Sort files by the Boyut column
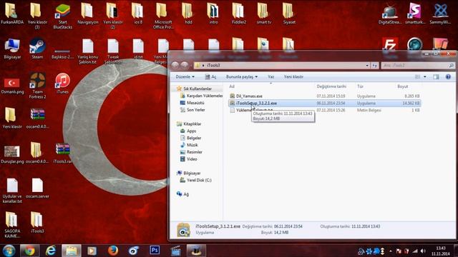The image size is (458, 257). coord(402,86)
